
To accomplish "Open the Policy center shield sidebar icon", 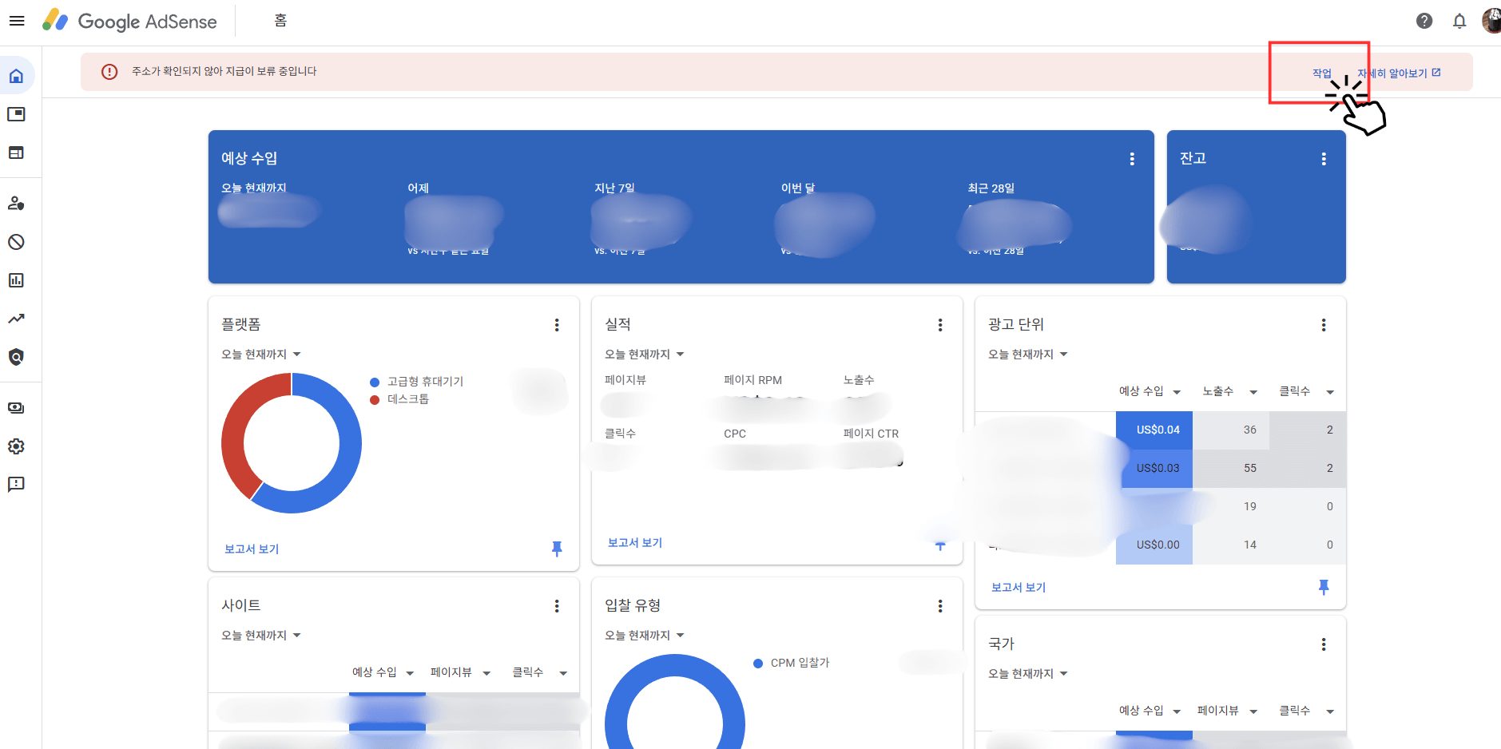I will pos(17,357).
